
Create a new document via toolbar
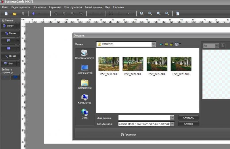(6, 14)
